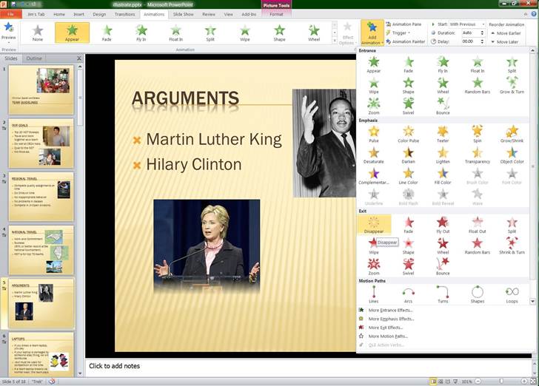
Task: Select Wheel effect in ribbon gallery
Action: coord(313,33)
